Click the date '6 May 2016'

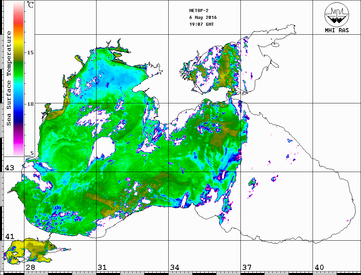pos(203,18)
